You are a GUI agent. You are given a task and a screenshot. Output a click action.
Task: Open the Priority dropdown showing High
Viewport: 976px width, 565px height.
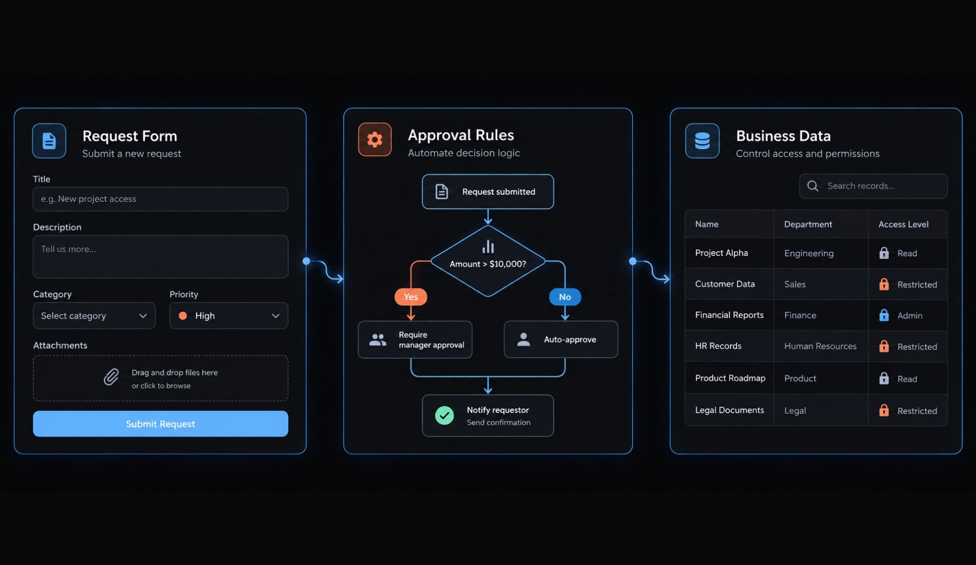point(229,315)
